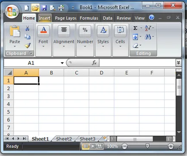
Task: Click the Insert Worksheet tab icon
Action: click(x=105, y=138)
